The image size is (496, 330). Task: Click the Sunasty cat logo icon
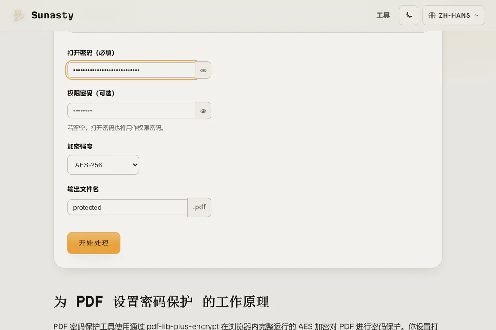point(18,15)
